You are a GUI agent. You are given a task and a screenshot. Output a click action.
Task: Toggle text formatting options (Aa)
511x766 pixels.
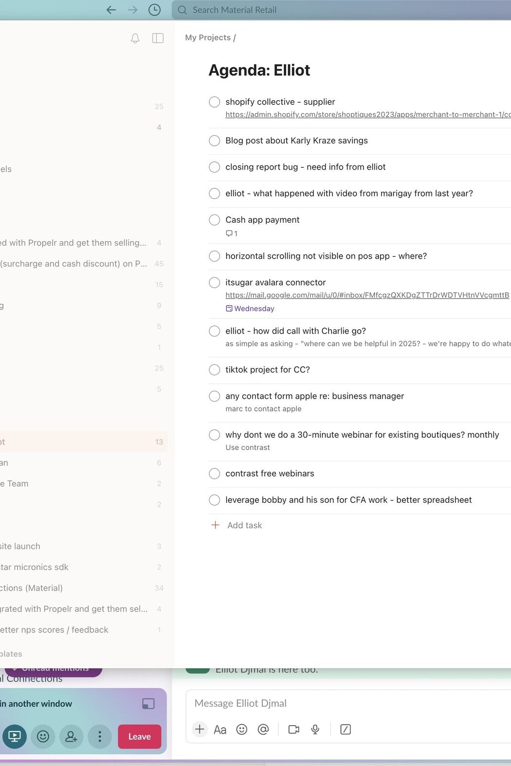220,730
